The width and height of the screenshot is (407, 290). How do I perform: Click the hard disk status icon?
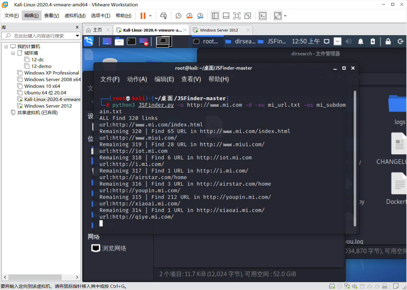click(332, 286)
